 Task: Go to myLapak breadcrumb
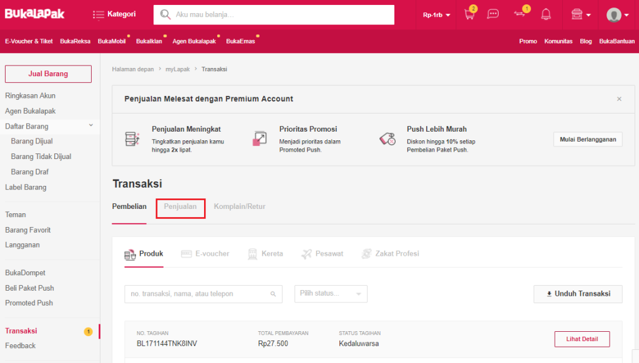178,69
